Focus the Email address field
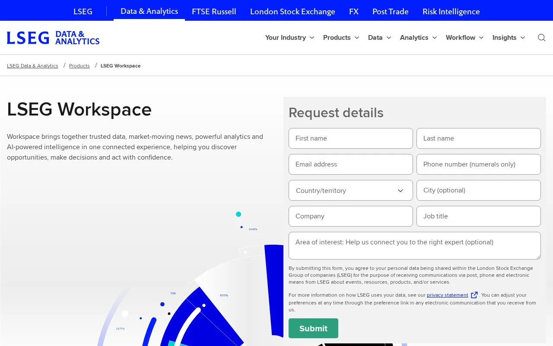Viewport: 553px width, 346px height. pyautogui.click(x=350, y=164)
